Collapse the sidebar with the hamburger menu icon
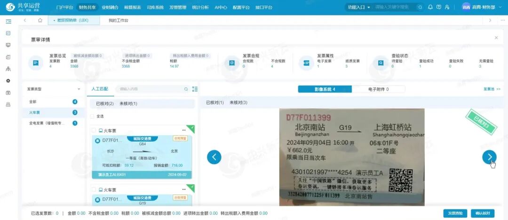Image resolution: width=508 pixels, height=220 pixels. click(8, 21)
